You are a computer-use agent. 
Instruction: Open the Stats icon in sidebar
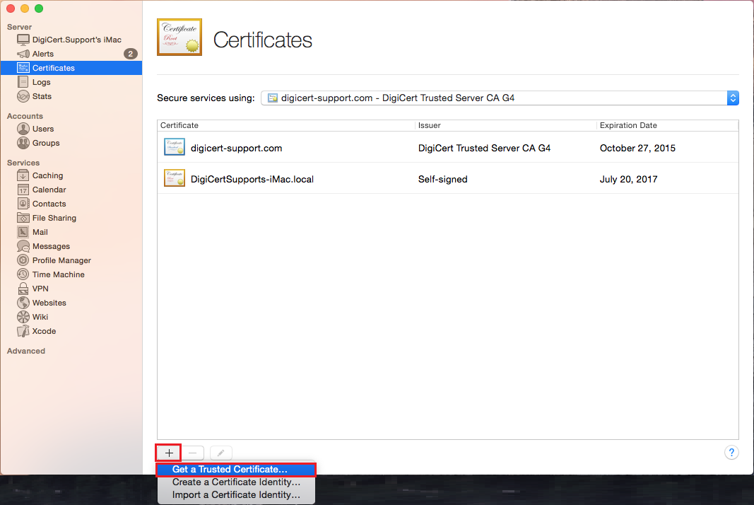pyautogui.click(x=23, y=96)
